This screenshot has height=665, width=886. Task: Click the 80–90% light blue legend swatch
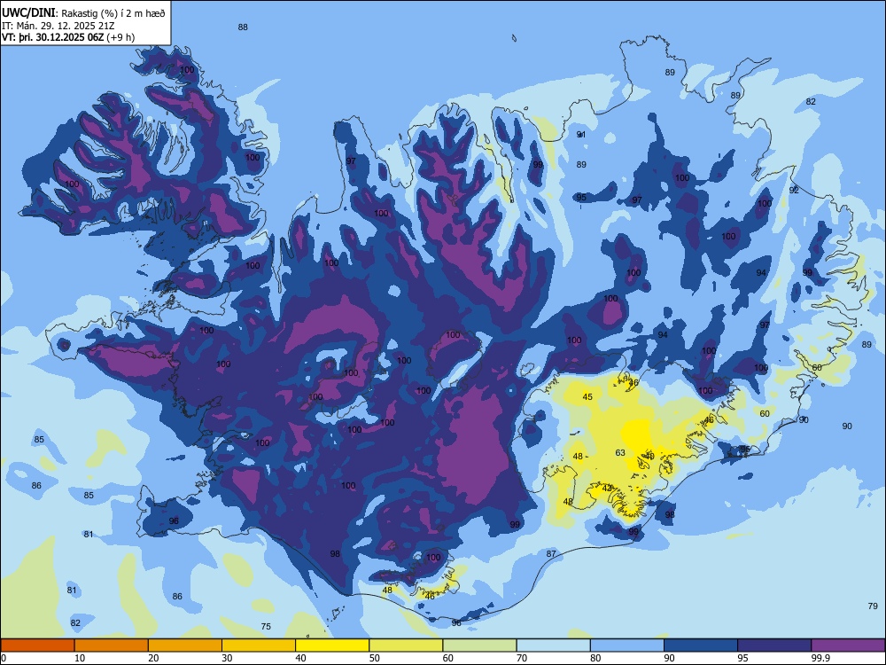click(627, 645)
